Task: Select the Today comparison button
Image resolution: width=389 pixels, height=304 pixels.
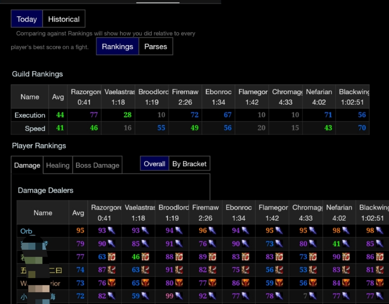Action: point(27,19)
